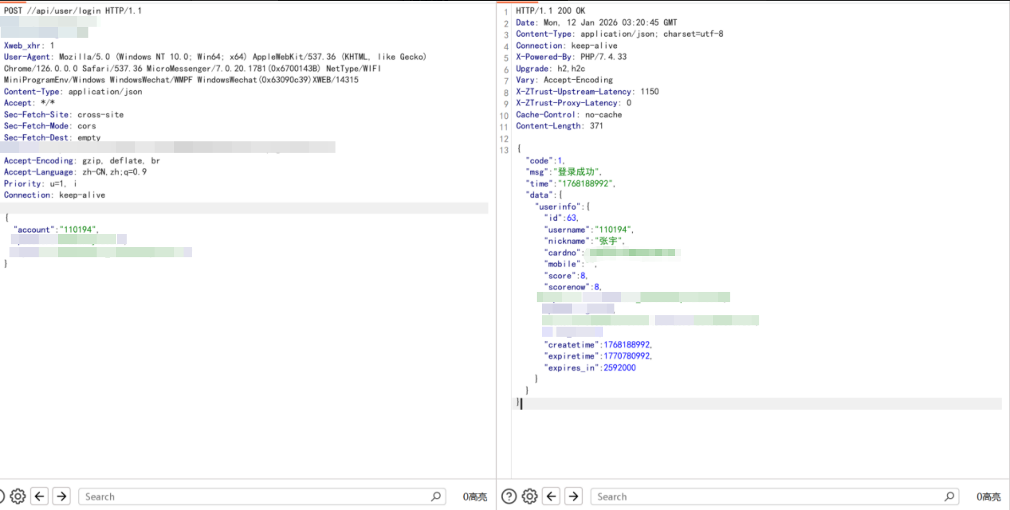Click the Content-Length response header name

548,126
